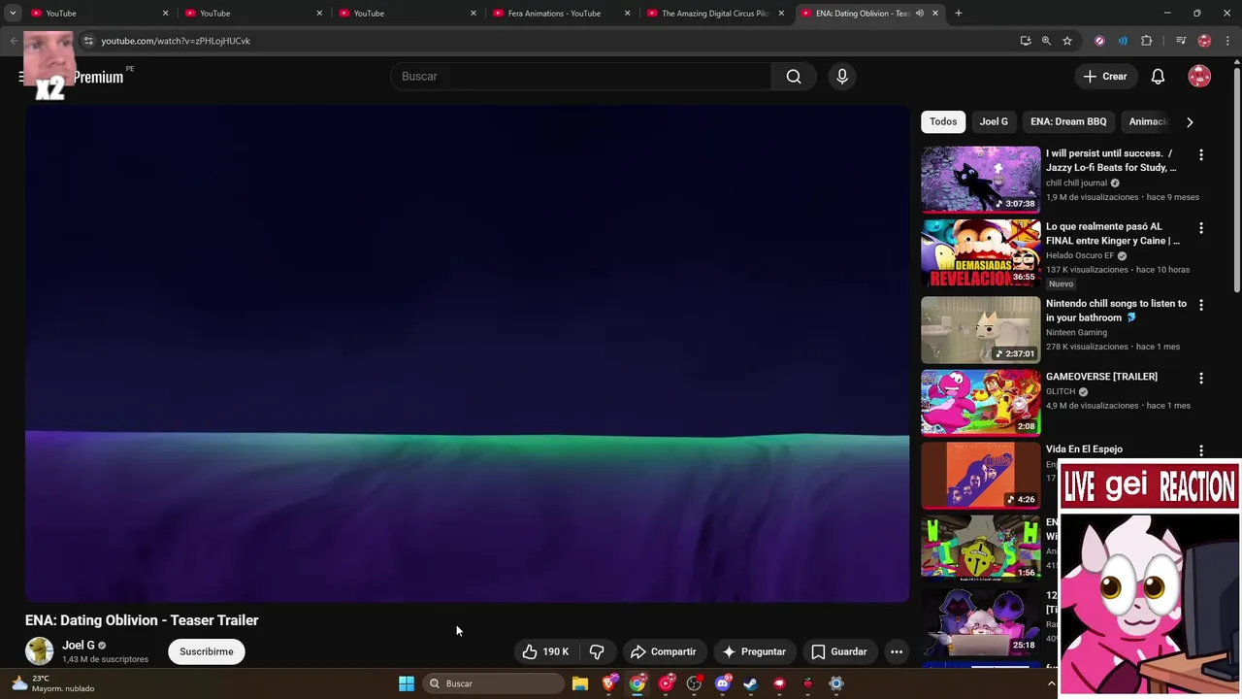This screenshot has height=699, width=1242.
Task: Open the Windows Start menu
Action: 407,683
